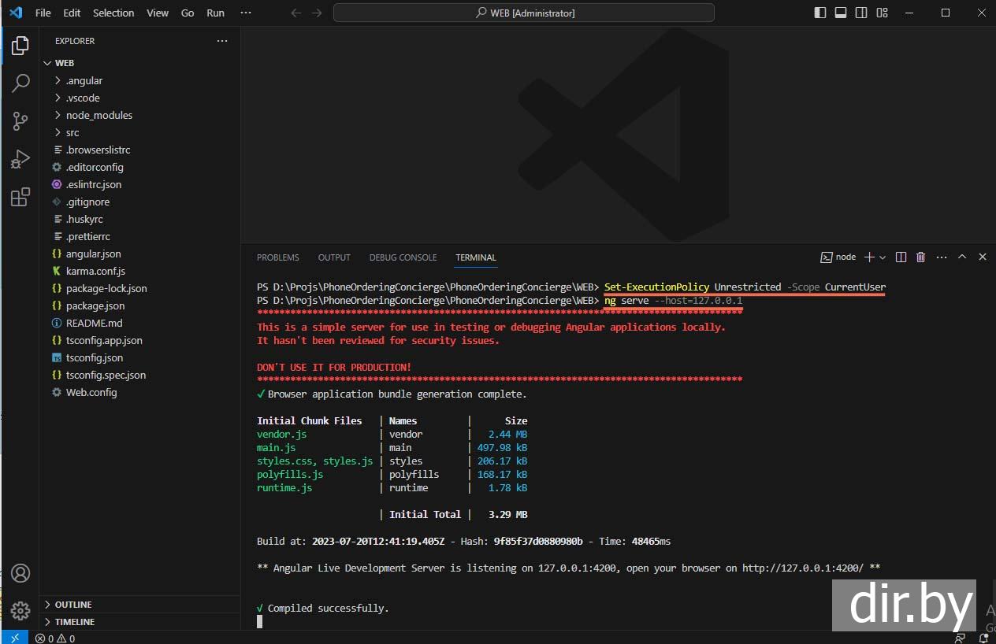Open the Selection menu
The image size is (996, 644).
click(113, 13)
